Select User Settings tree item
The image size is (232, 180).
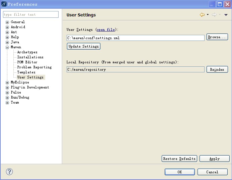click(x=30, y=77)
